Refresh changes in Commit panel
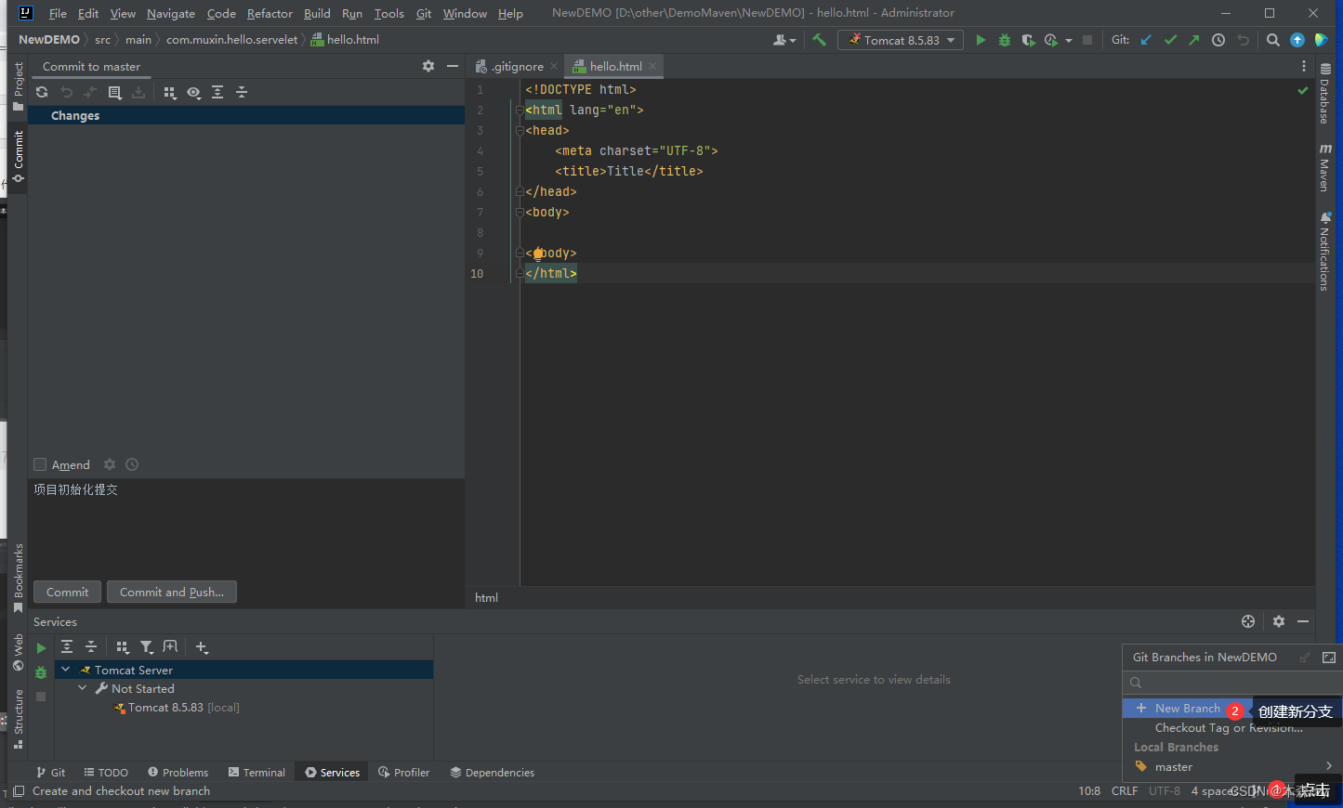Viewport: 1343px width, 808px height. [42, 92]
